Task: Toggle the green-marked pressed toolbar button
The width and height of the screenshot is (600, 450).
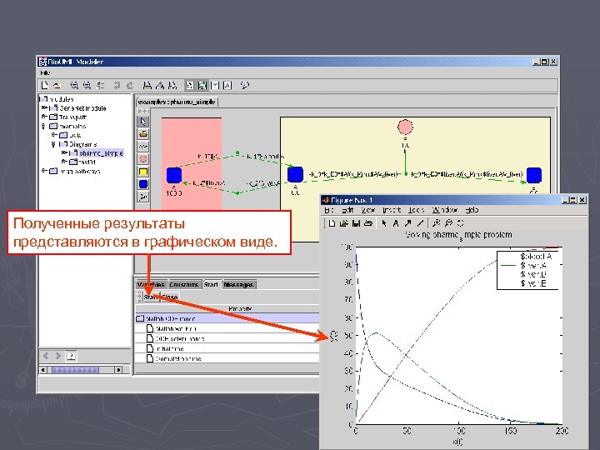Action: 202,85
